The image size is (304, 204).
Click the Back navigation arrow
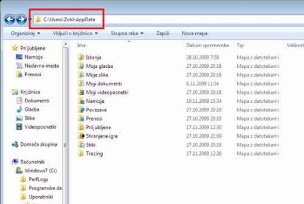(x=9, y=19)
